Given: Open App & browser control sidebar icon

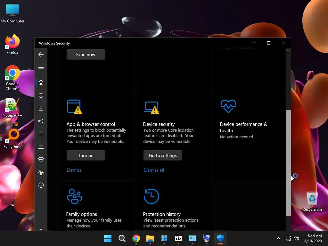Looking at the screenshot, I should pos(41,134).
